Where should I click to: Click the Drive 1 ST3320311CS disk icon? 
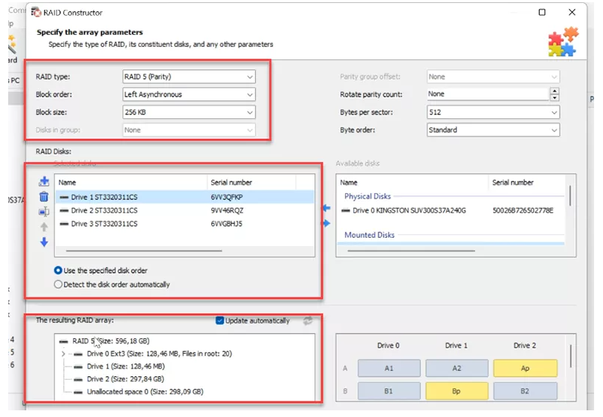pyautogui.click(x=64, y=197)
